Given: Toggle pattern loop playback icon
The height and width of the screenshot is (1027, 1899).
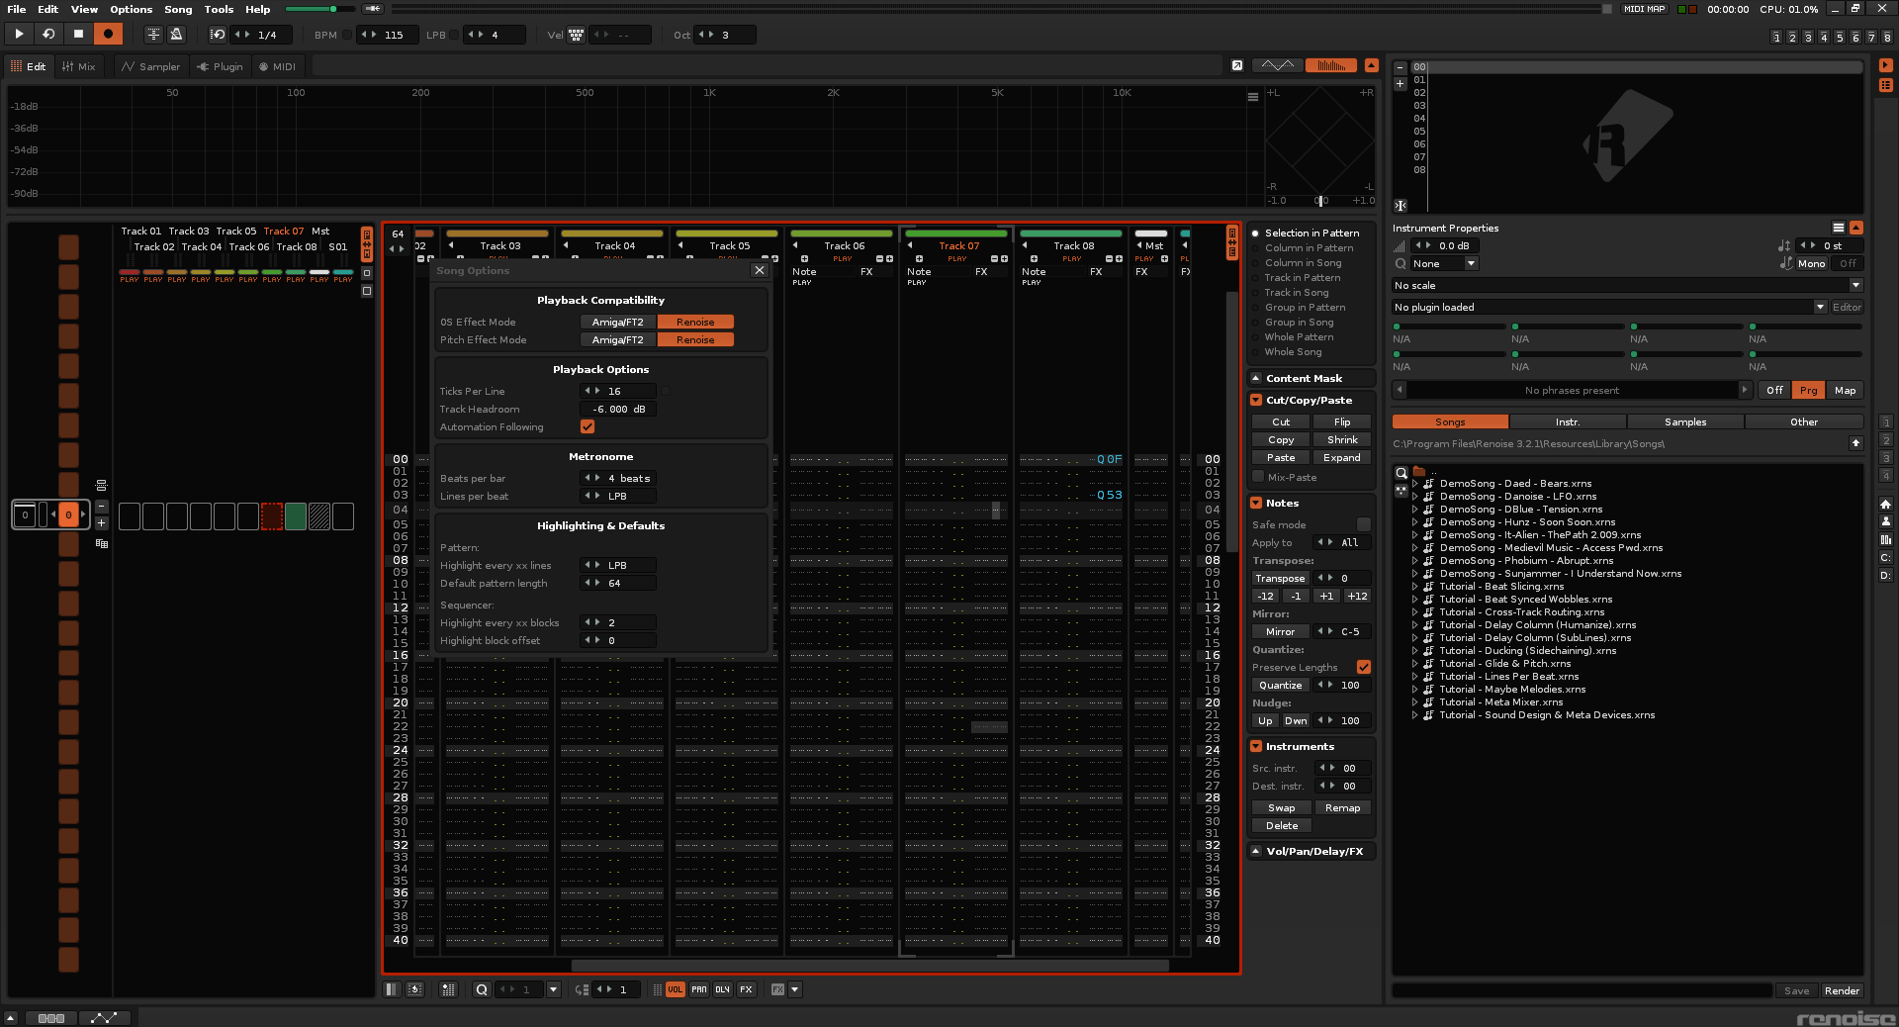Looking at the screenshot, I should [47, 35].
